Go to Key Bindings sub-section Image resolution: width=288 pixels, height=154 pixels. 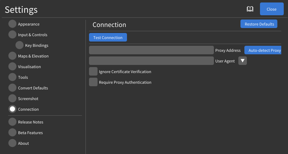coord(37,45)
